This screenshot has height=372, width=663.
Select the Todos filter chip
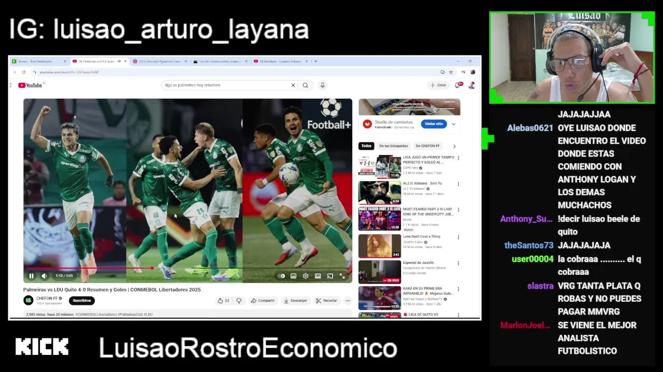pyautogui.click(x=366, y=146)
